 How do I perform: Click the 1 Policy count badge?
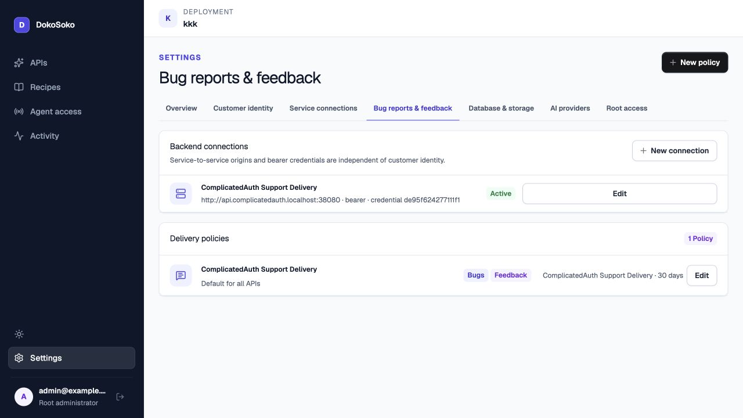coord(700,239)
